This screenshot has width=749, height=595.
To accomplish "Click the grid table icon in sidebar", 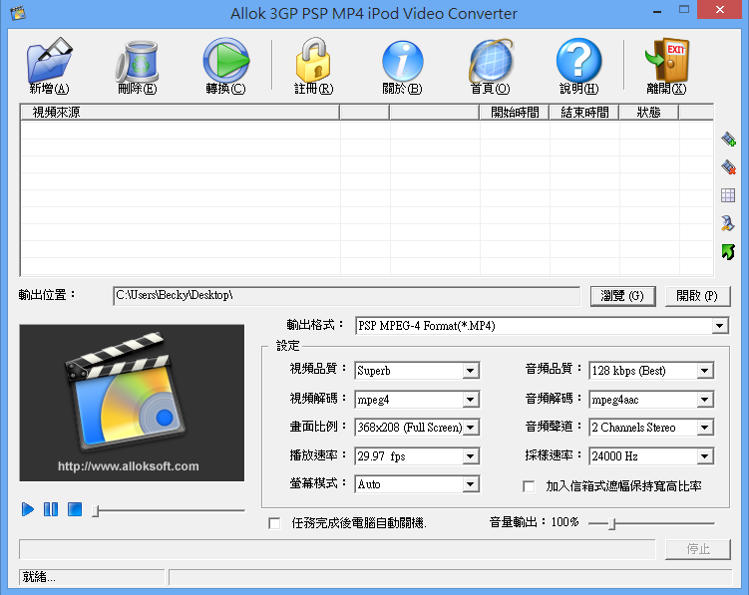I will click(728, 195).
